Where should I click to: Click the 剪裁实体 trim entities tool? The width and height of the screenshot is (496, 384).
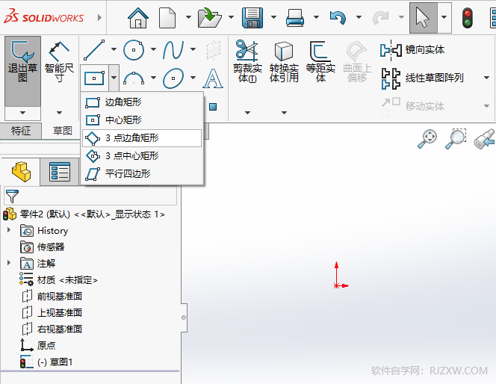point(247,61)
